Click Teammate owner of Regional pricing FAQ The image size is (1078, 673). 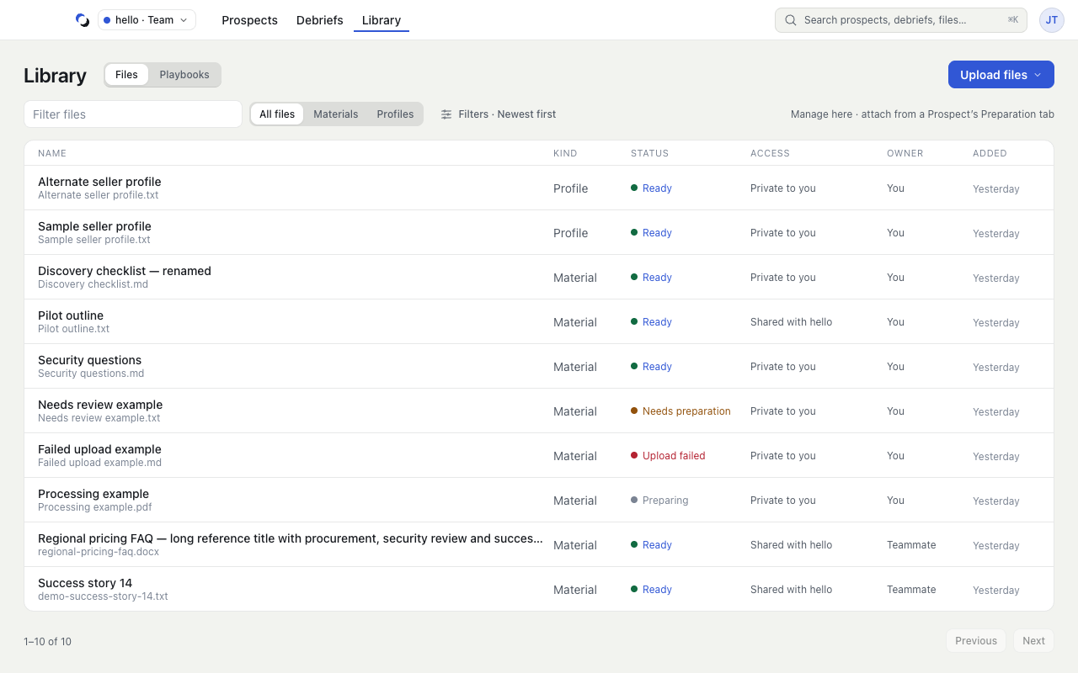(x=911, y=545)
